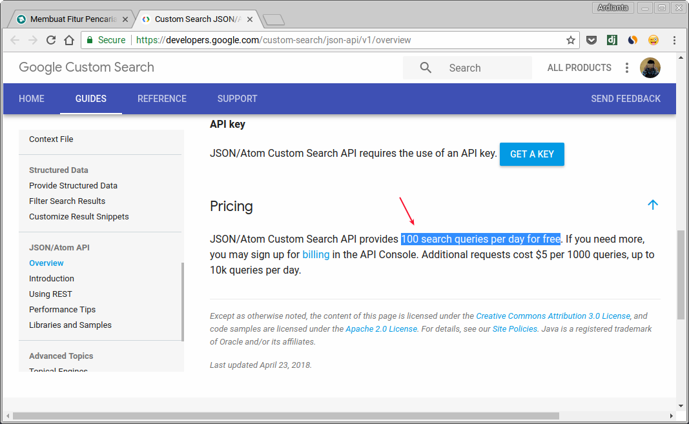Click the green dj extension icon
The height and width of the screenshot is (424, 689).
pyautogui.click(x=612, y=40)
